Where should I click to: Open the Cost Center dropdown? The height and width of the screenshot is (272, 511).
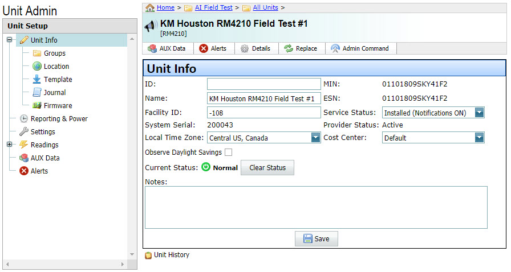[x=479, y=138]
